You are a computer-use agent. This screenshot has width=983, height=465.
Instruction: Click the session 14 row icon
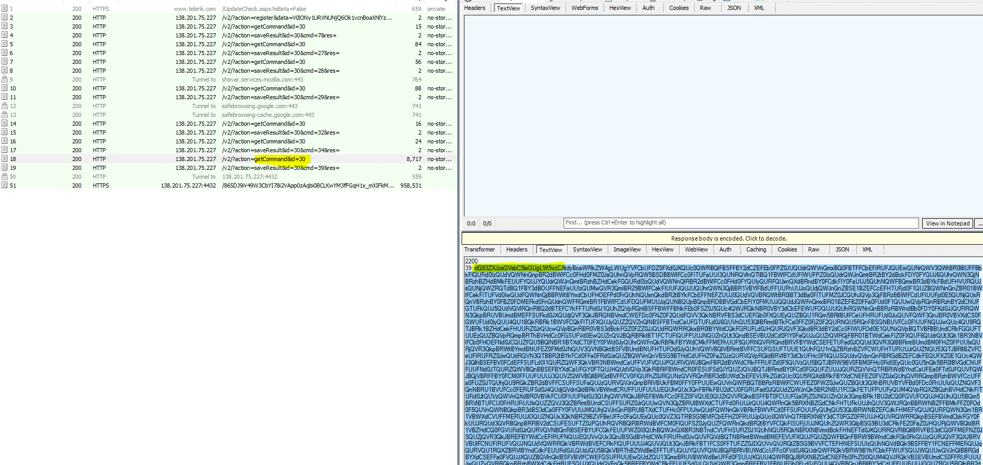pos(4,124)
